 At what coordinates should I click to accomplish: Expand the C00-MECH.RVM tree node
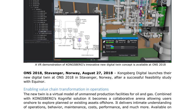pyautogui.click(x=30, y=4)
